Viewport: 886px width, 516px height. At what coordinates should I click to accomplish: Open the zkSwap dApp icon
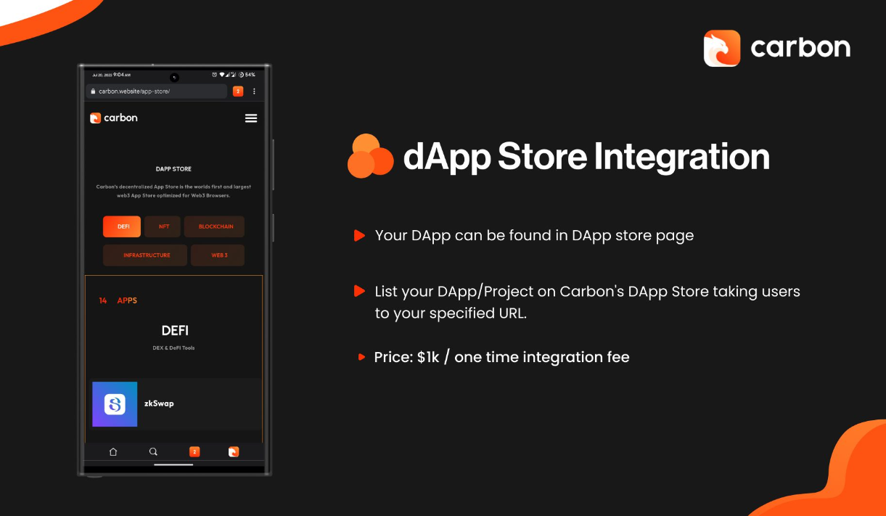point(115,403)
